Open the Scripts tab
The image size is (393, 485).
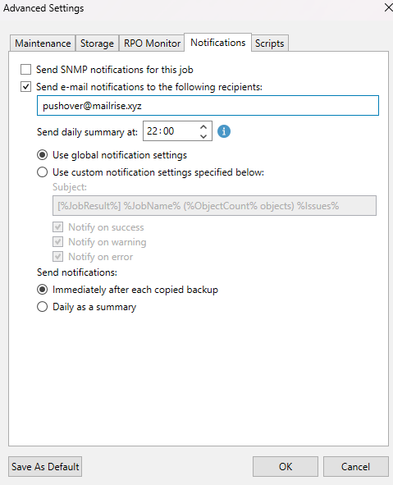point(270,43)
